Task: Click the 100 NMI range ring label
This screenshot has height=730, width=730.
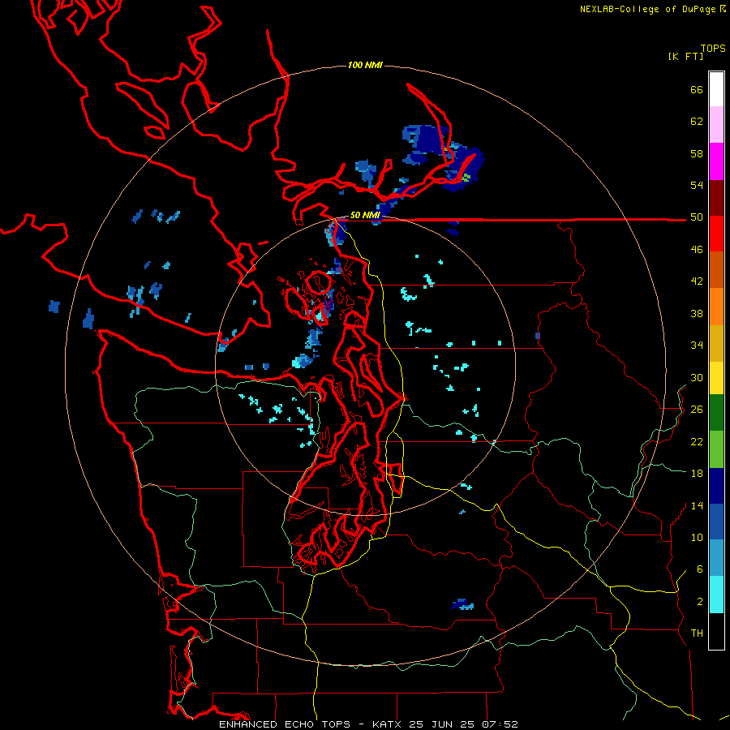Action: pyautogui.click(x=365, y=65)
